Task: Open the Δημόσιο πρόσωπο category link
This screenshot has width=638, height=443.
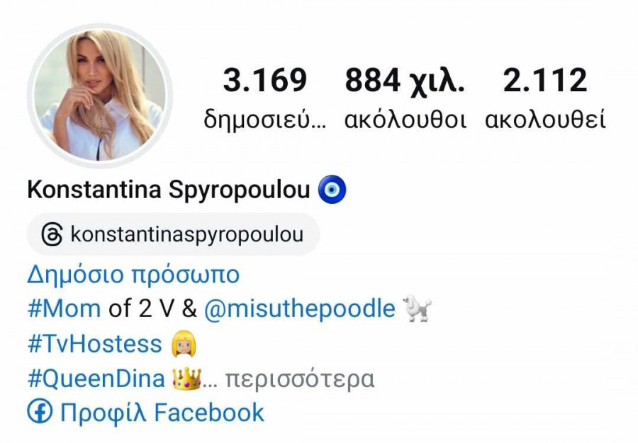Action: 133,274
